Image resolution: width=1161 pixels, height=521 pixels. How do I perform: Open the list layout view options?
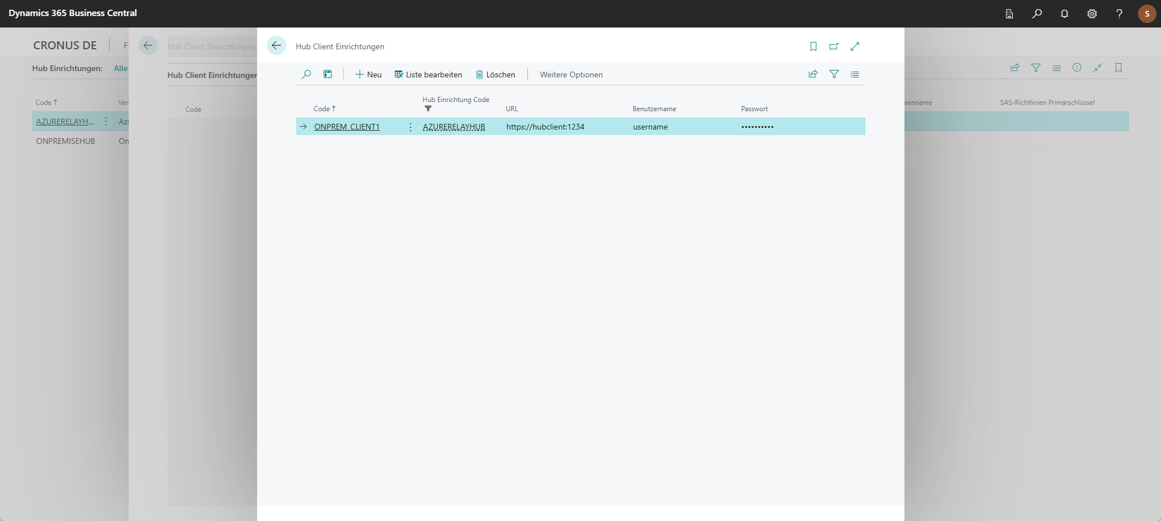[855, 75]
